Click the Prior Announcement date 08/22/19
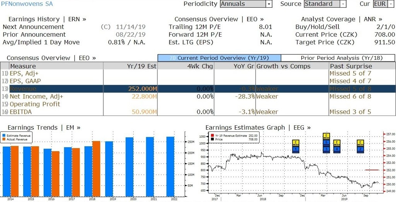Screen dimensions: 396x202 pos(131,35)
